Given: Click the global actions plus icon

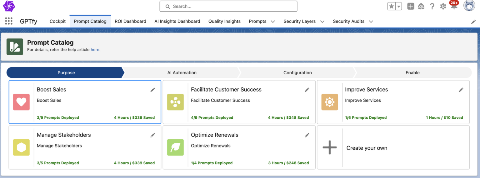Looking at the screenshot, I should click(411, 6).
